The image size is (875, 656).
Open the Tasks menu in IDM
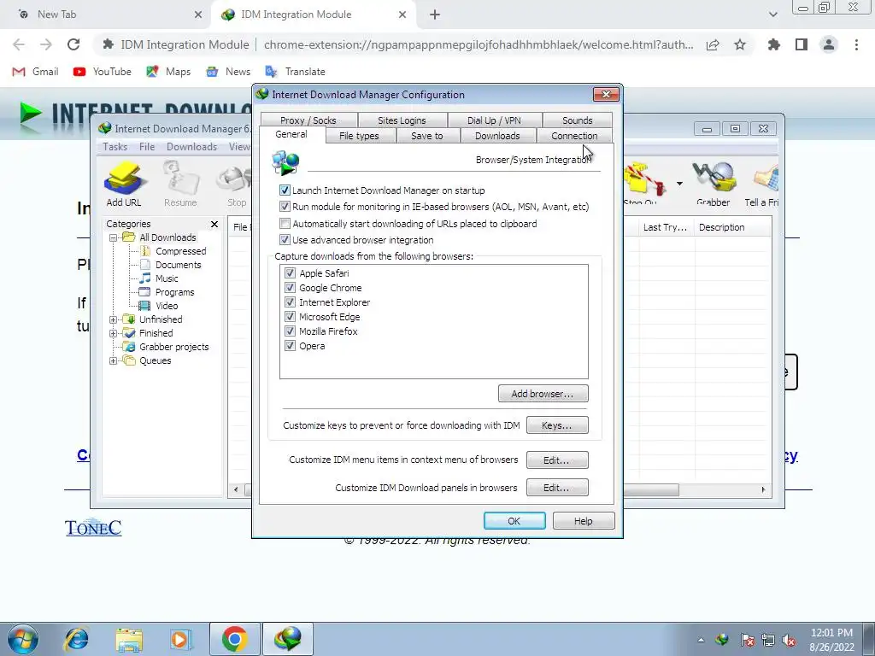(115, 147)
